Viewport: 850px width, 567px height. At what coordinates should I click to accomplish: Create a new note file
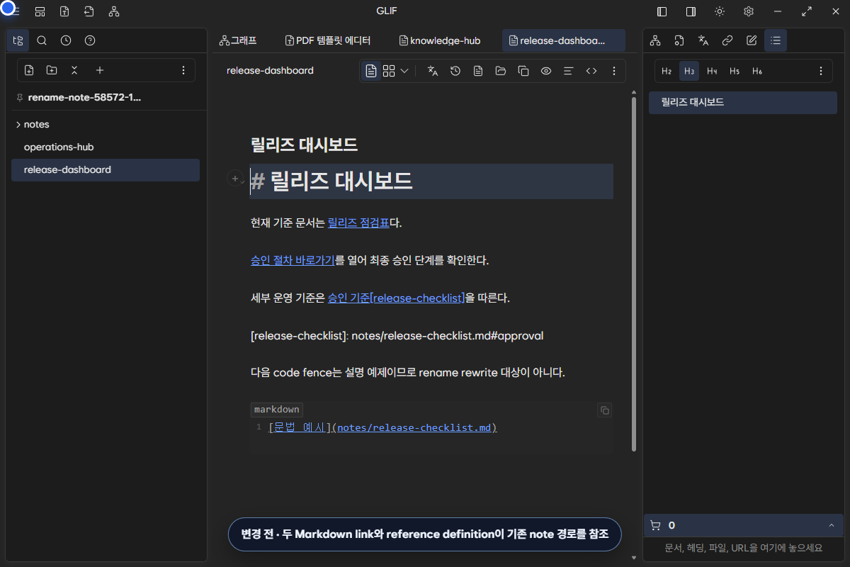point(29,70)
